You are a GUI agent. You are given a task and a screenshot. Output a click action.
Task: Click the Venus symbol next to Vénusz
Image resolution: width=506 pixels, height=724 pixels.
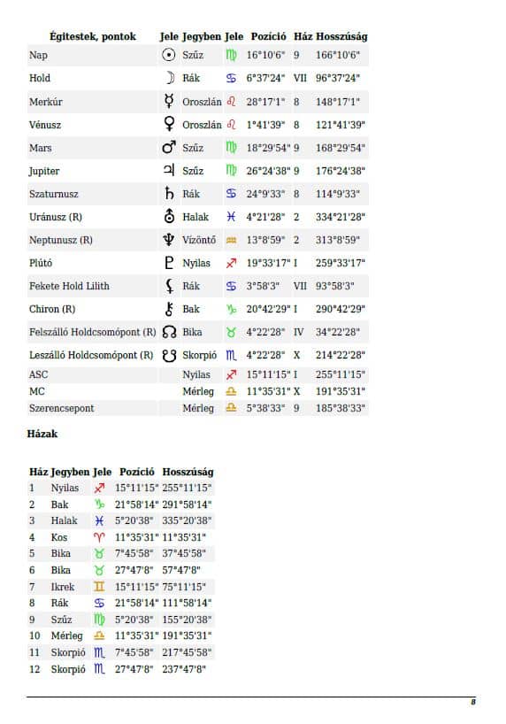click(x=169, y=124)
